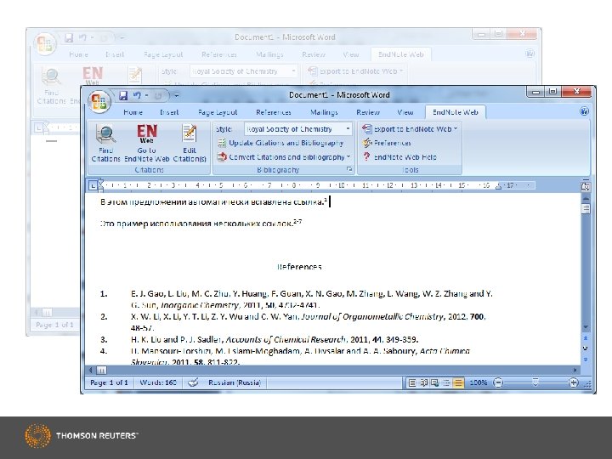Click the citation superscript 2-7 in second sentence
Viewport: 612px width, 459px height.
coord(297,222)
